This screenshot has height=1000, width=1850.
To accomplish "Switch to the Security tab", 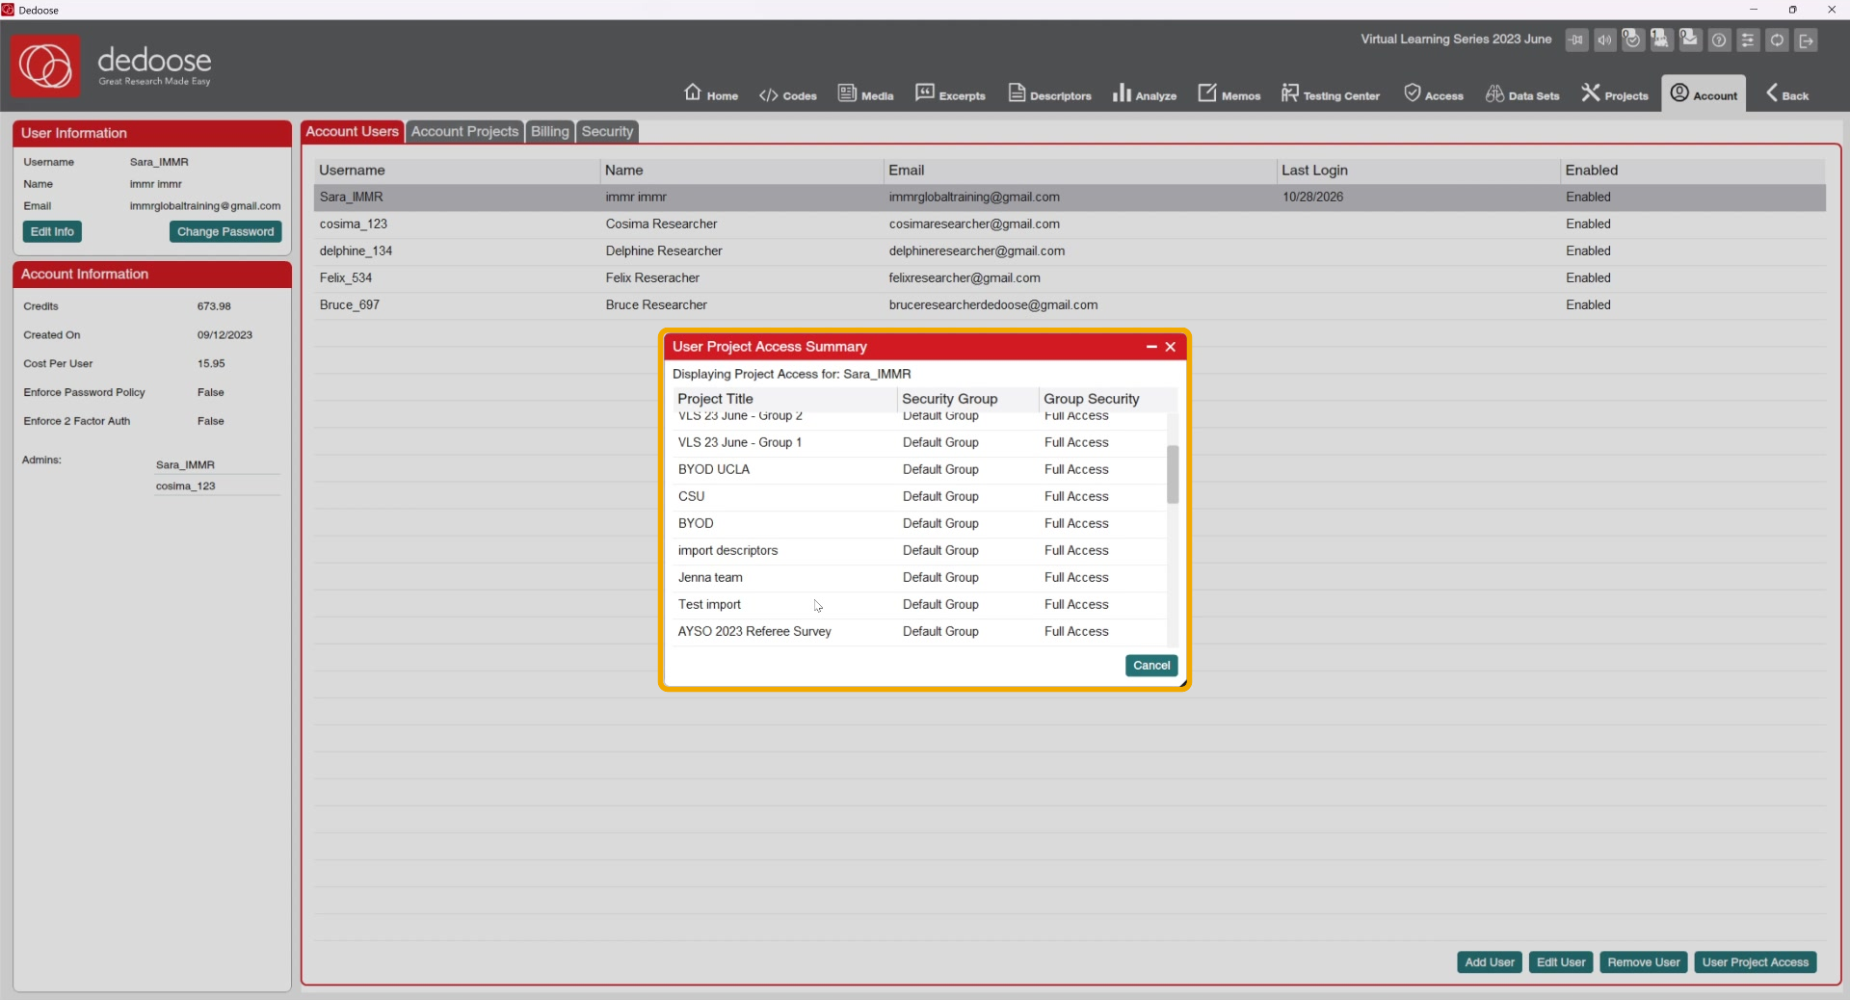I will point(607,132).
